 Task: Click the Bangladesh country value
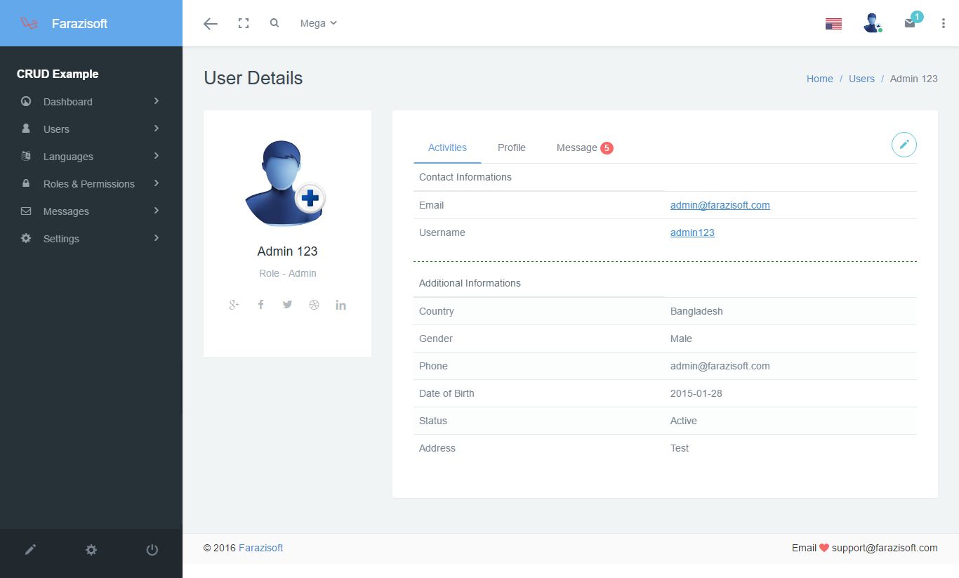pyautogui.click(x=696, y=311)
